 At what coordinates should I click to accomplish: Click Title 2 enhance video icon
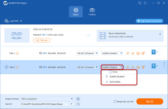143,67
